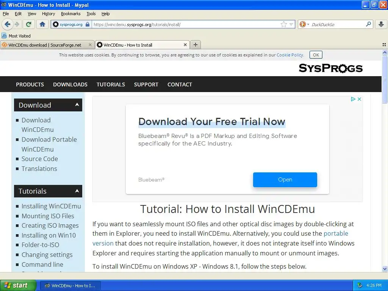Open CONTACT in site navigation
The height and width of the screenshot is (291, 388).
180,84
